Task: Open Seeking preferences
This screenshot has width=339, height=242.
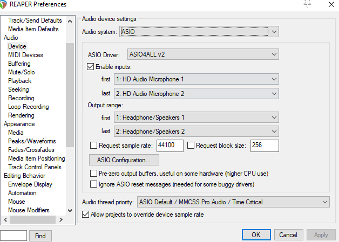Action: tap(18, 89)
